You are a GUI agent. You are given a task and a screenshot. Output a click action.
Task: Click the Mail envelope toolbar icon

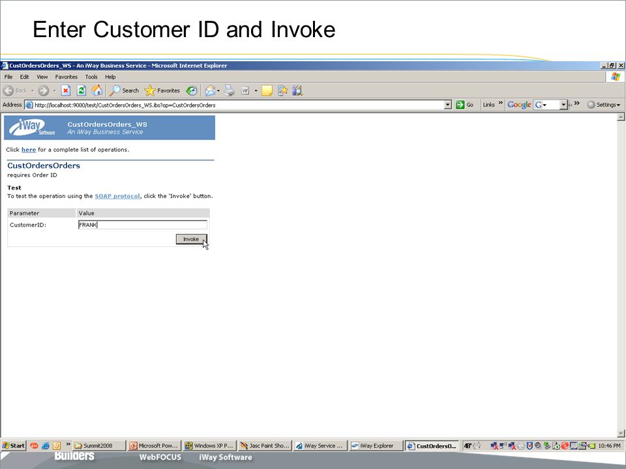(x=210, y=91)
